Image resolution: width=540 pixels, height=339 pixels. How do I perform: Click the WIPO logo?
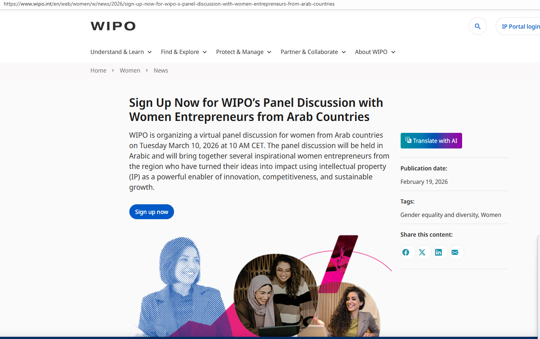(113, 26)
